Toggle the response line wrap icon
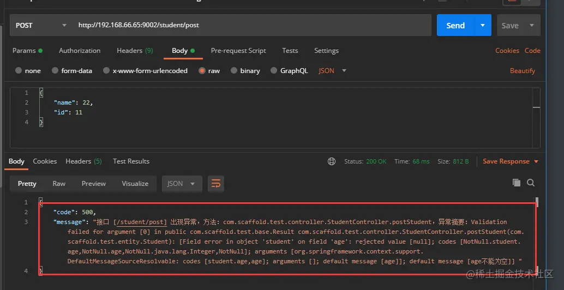564x290 pixels. pyautogui.click(x=216, y=184)
